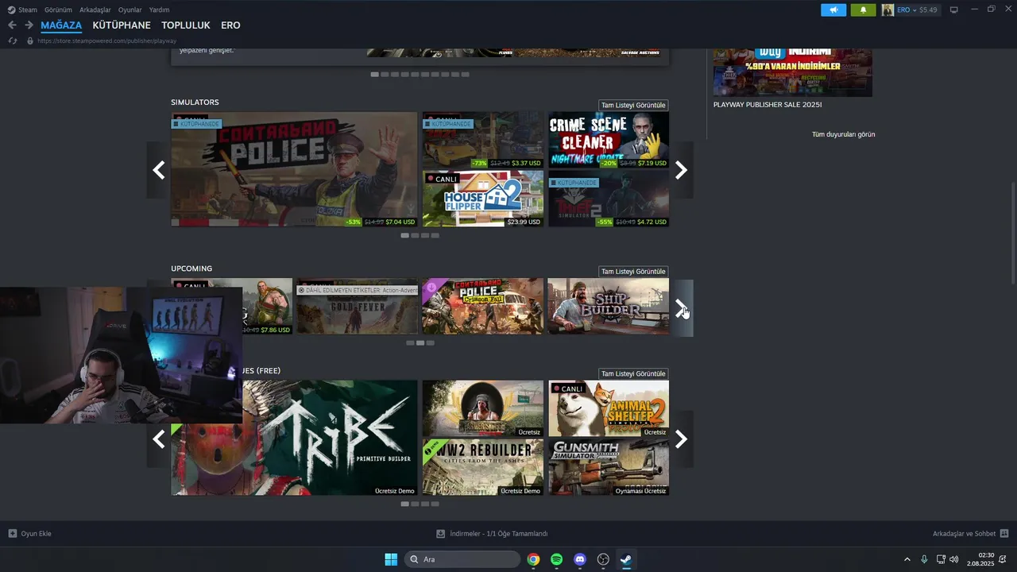The height and width of the screenshot is (572, 1017).
Task: Click the Windows search box labeled Ara
Action: point(462,559)
